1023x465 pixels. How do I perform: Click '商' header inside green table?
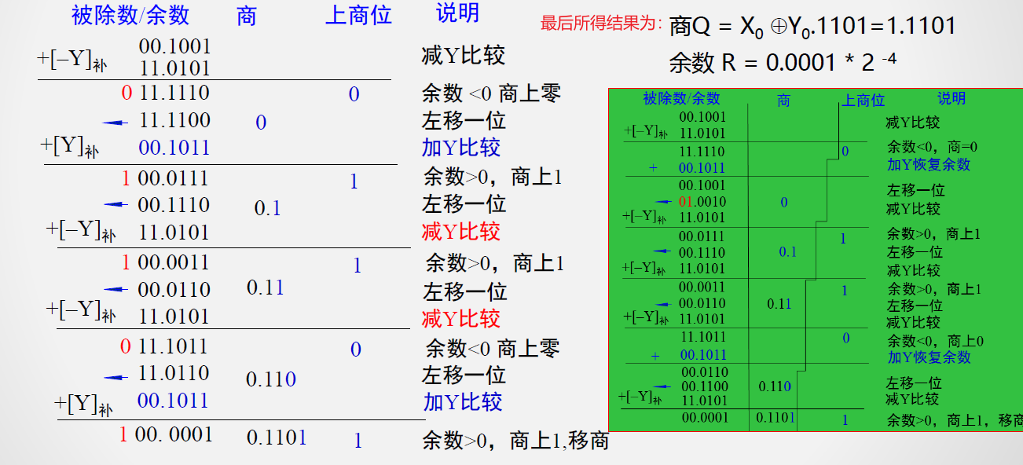(x=783, y=101)
